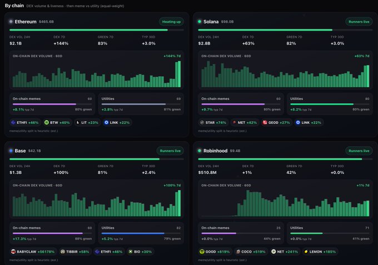Click the BTW token icon
The image size is (378, 265).
[x=47, y=123]
